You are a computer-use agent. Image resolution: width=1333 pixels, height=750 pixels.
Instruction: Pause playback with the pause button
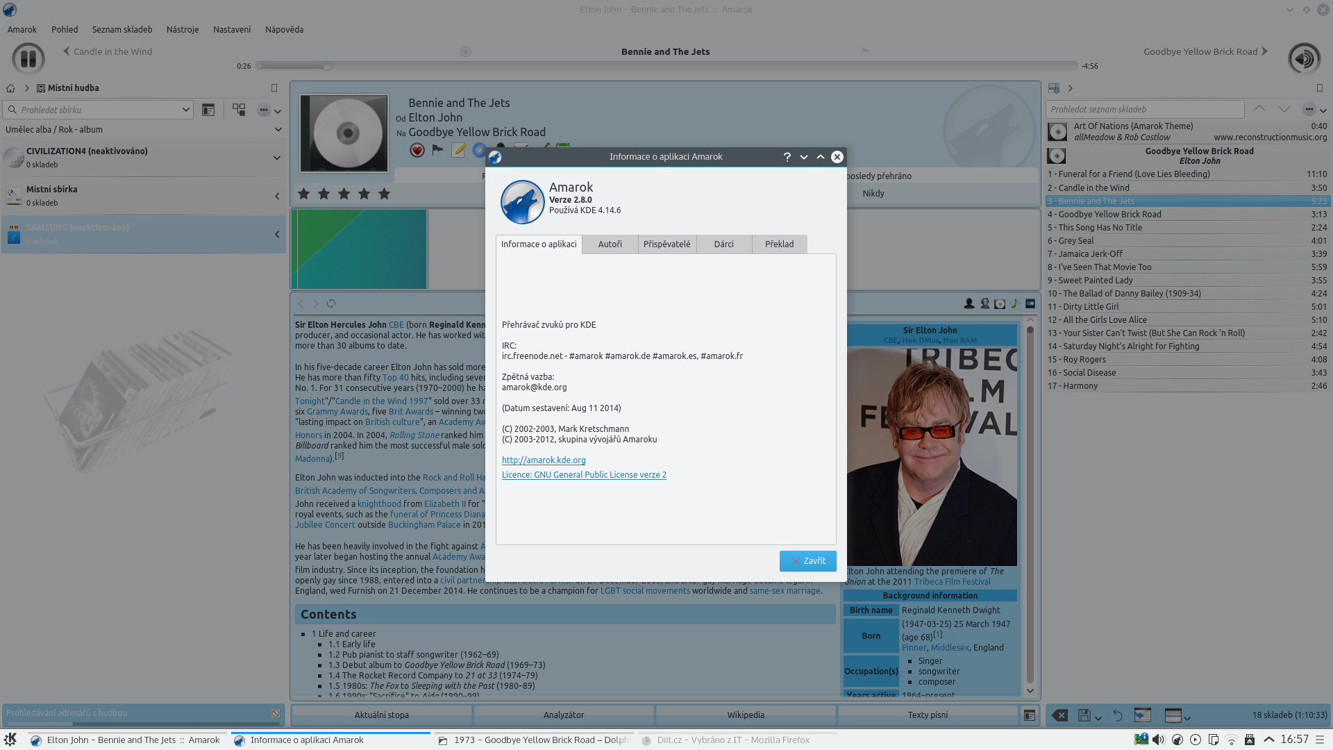pyautogui.click(x=28, y=59)
